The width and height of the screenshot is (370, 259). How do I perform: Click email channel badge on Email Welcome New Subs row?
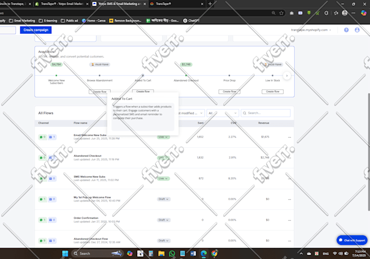(52, 137)
